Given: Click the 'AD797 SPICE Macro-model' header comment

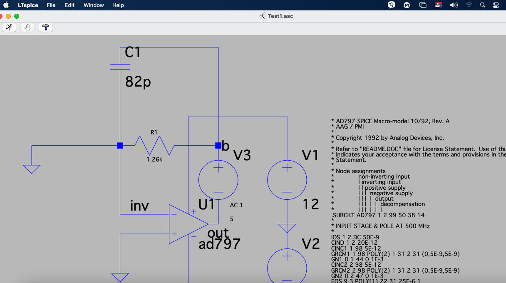Looking at the screenshot, I should [x=390, y=121].
